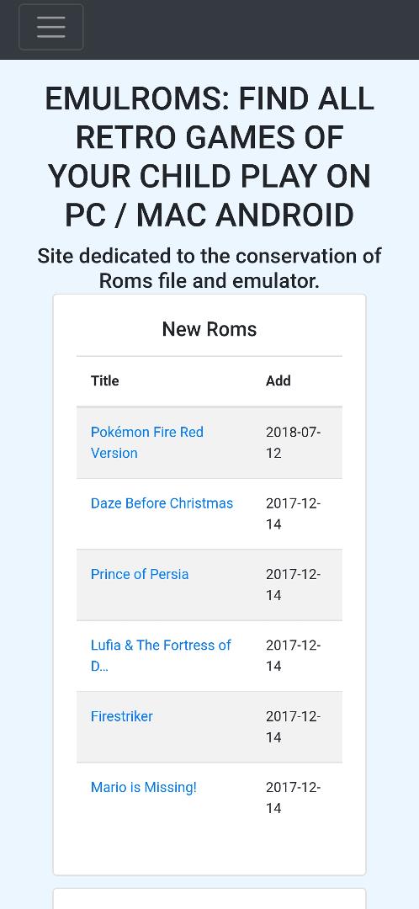Select the Mario is Missing! link

click(144, 787)
